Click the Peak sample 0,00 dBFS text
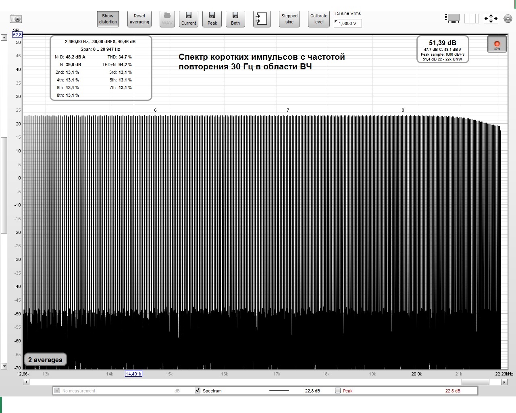516x413 pixels. tap(443, 54)
